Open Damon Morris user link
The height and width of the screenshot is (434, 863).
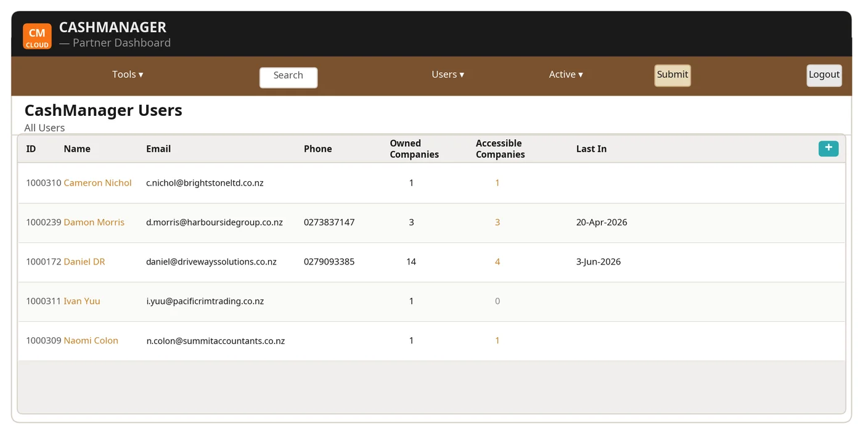click(94, 223)
